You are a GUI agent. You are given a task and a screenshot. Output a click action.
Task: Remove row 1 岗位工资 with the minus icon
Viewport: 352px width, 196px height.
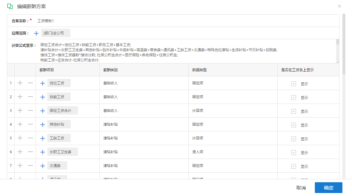(x=31, y=83)
